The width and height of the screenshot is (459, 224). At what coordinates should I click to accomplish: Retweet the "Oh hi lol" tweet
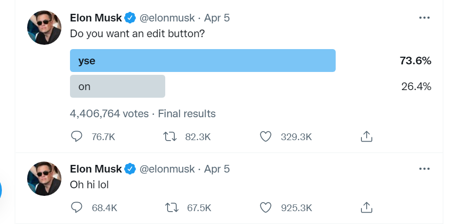tap(171, 207)
